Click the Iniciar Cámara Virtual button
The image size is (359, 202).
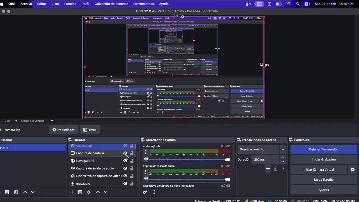point(319,169)
